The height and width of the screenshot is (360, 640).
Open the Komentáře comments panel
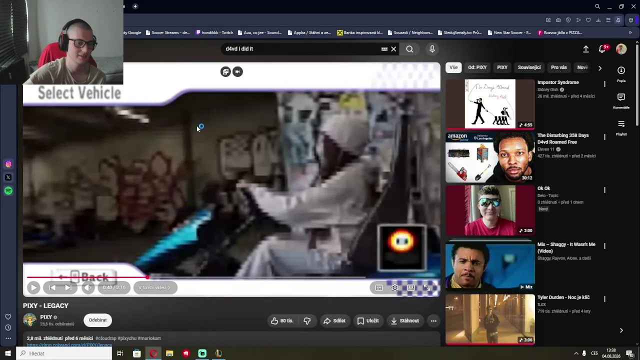(621, 100)
